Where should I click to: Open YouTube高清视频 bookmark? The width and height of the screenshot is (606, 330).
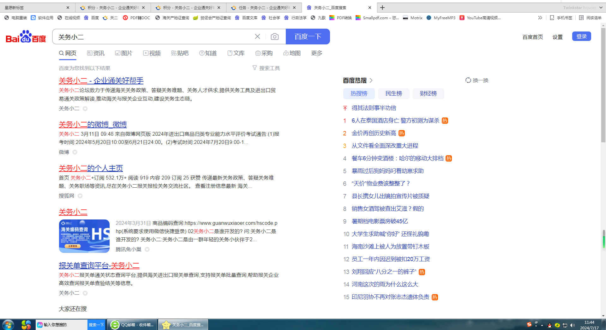(480, 18)
